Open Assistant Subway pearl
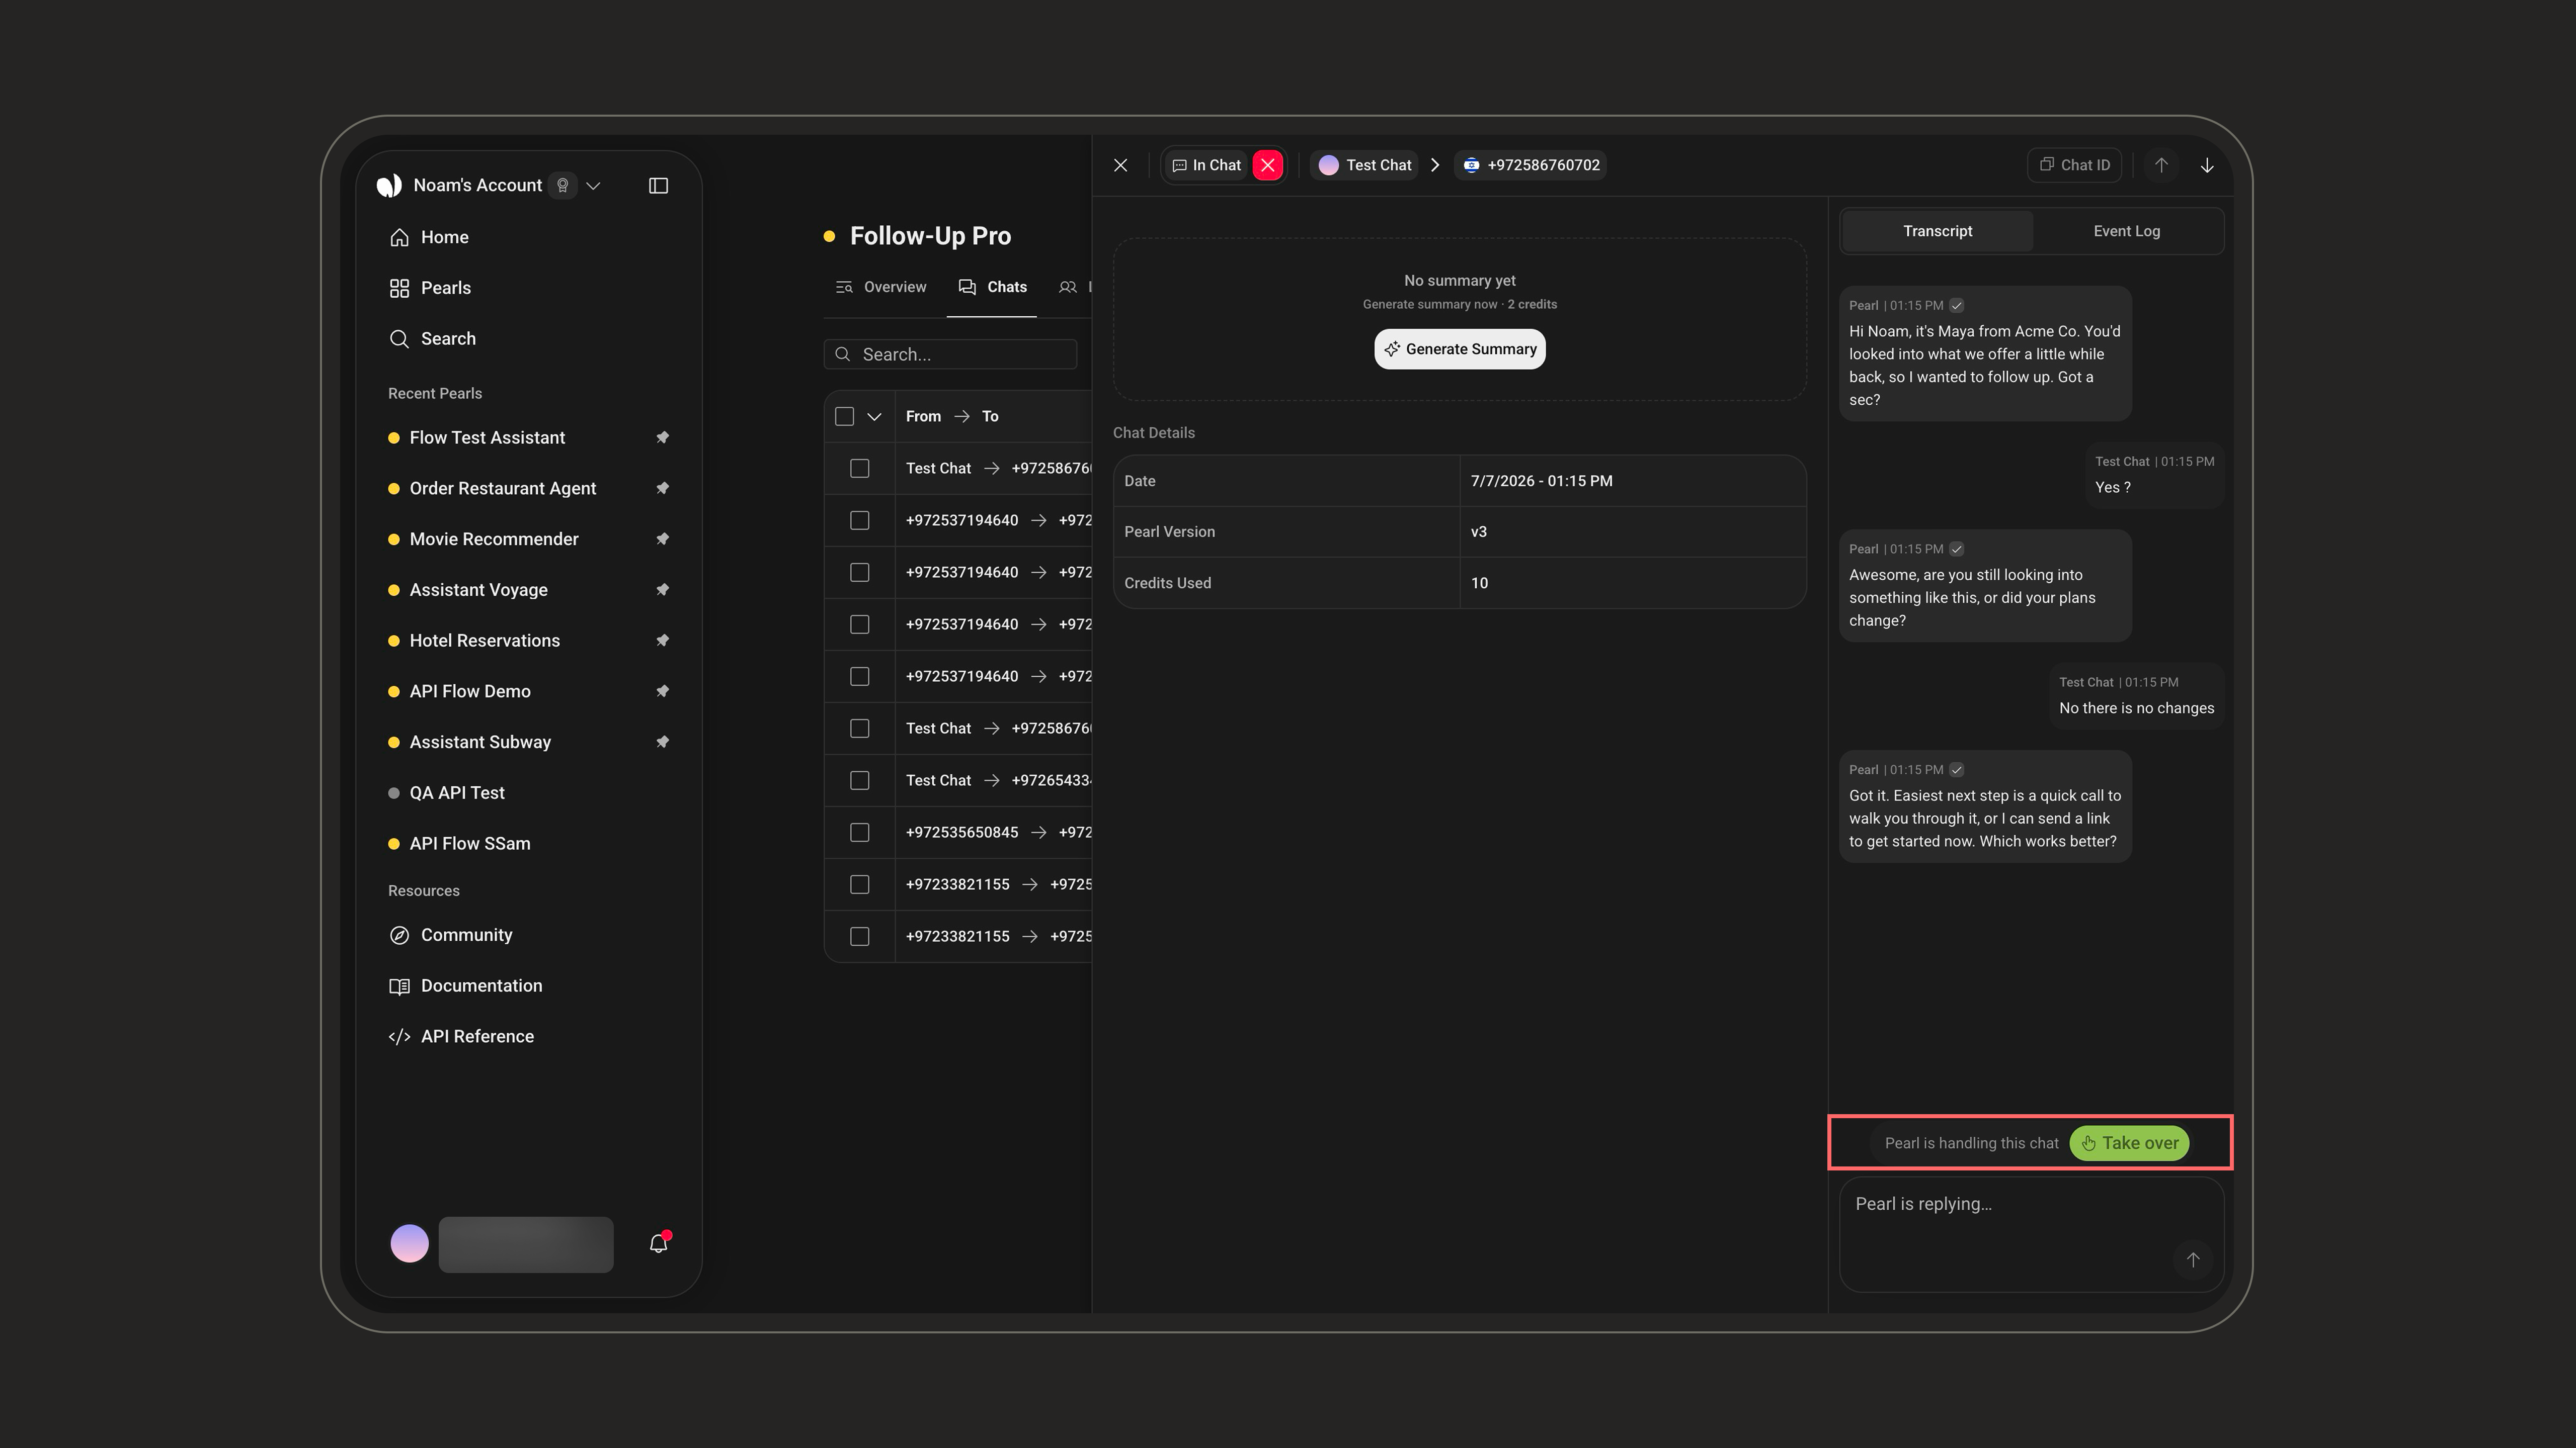 pyautogui.click(x=480, y=743)
